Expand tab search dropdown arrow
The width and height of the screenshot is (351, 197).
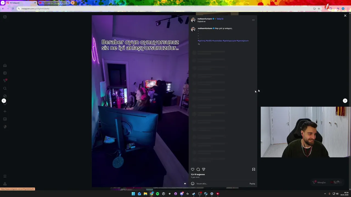pos(3,3)
